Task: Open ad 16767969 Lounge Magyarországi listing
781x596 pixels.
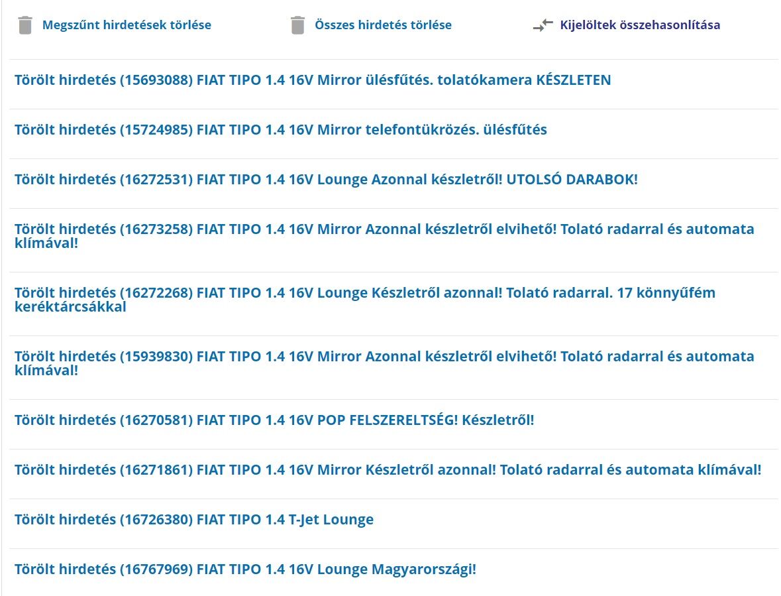Action: tap(245, 569)
